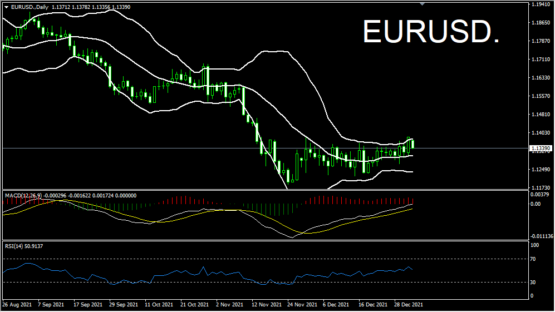Click the 1.19410 price scale label
The image size is (555, 312).
pyautogui.click(x=541, y=4)
